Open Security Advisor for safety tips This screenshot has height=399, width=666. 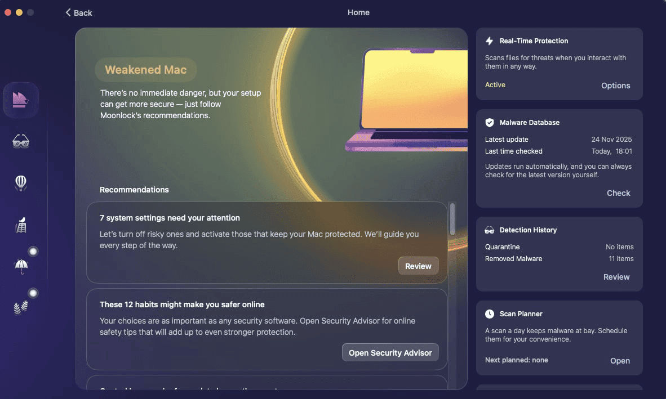pos(390,352)
